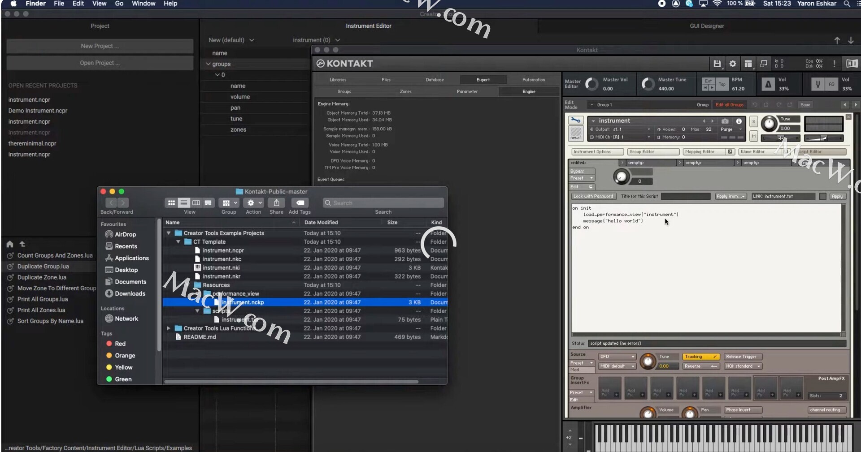Click Lock with Password button
This screenshot has height=452, width=861.
tap(593, 196)
